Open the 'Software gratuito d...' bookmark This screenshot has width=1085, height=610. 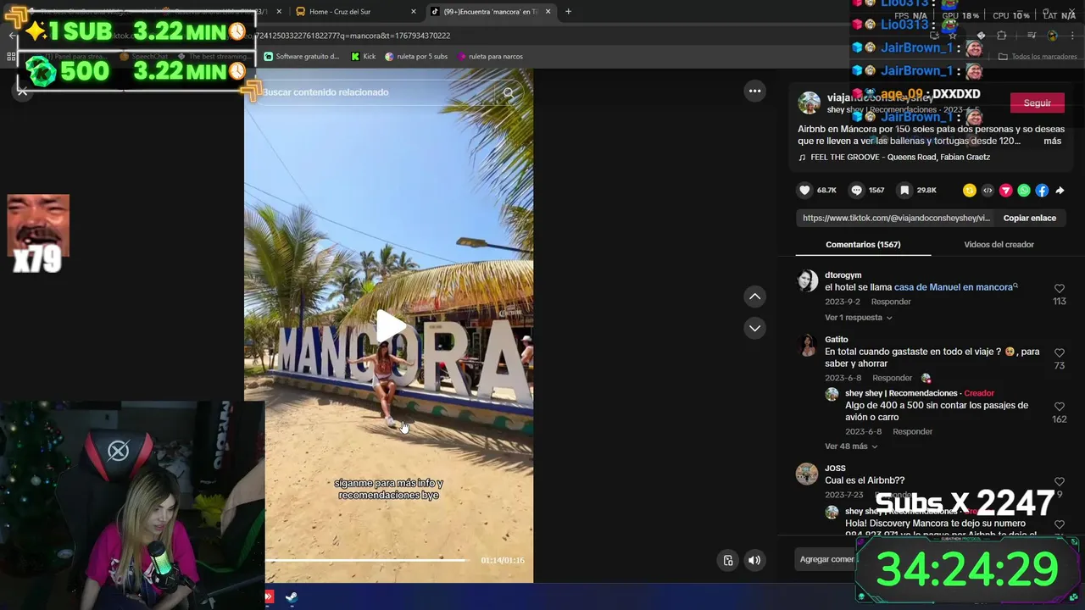[302, 57]
